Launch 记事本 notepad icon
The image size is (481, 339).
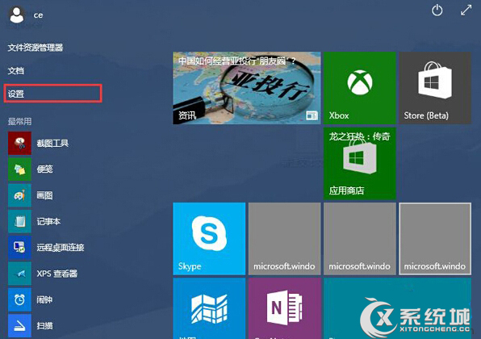(x=19, y=221)
